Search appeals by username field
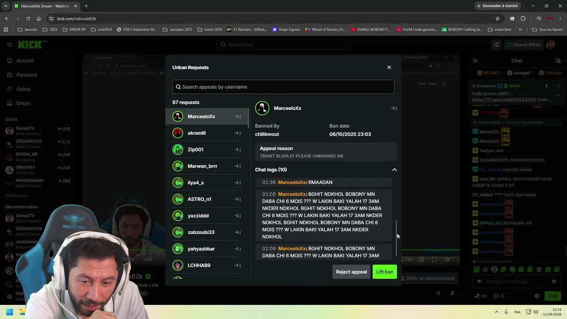Screen dimensions: 567x319 283,87
